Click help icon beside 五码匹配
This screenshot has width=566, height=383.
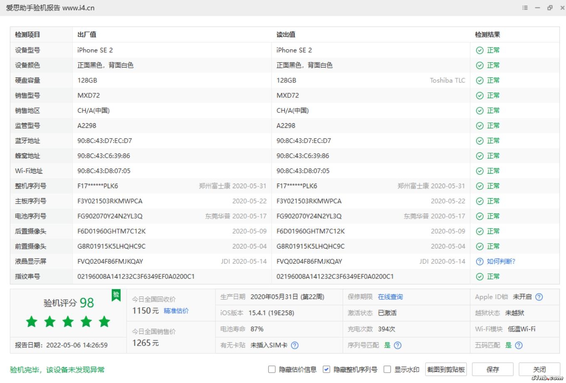(519, 345)
